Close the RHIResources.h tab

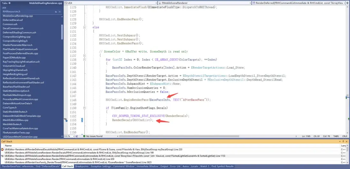pyautogui.click(x=60, y=11)
